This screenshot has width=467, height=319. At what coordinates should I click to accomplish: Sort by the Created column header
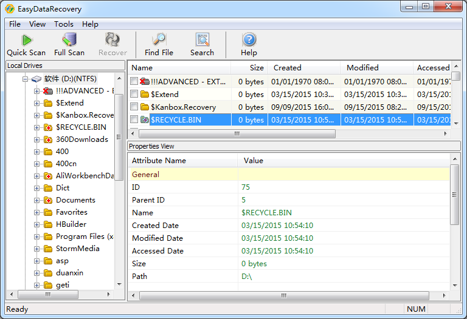[304, 68]
